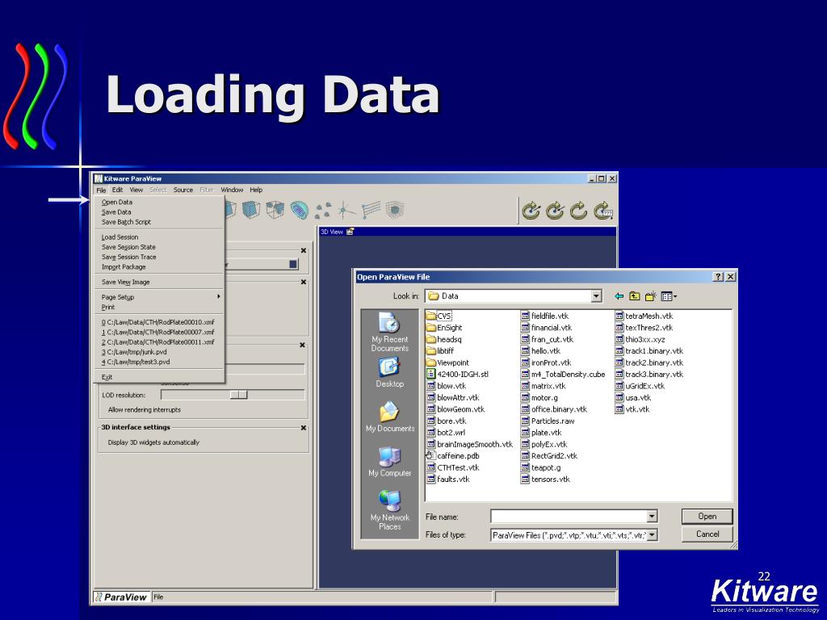
Task: Open the Help menu in ParaView
Action: tap(256, 190)
